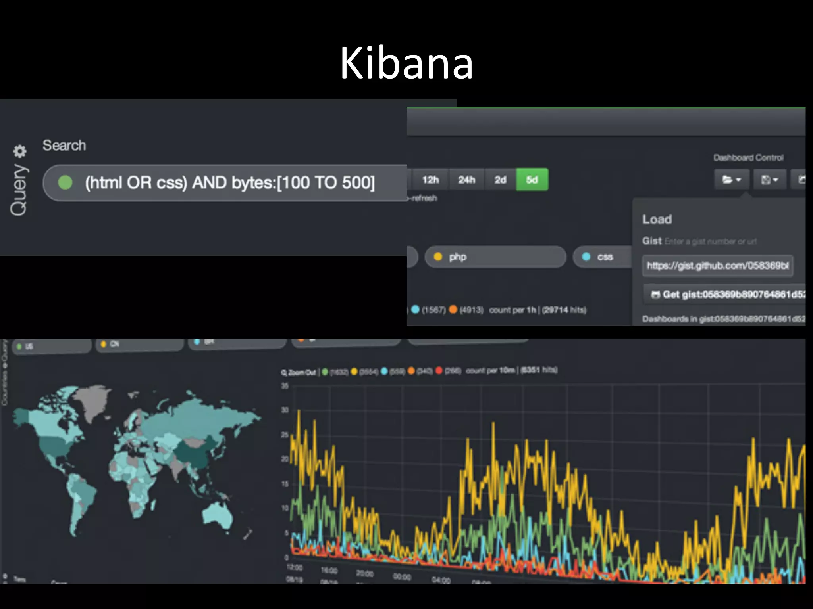Click the Get gist button
Viewport: 813px width, 609px height.
pyautogui.click(x=724, y=294)
